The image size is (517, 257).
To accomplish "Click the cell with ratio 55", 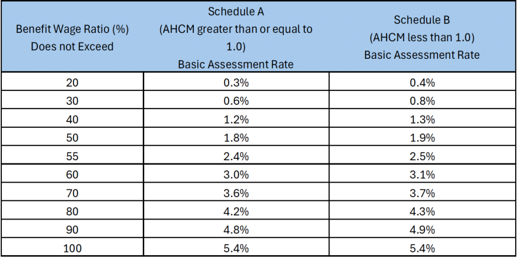I will coord(72,156).
